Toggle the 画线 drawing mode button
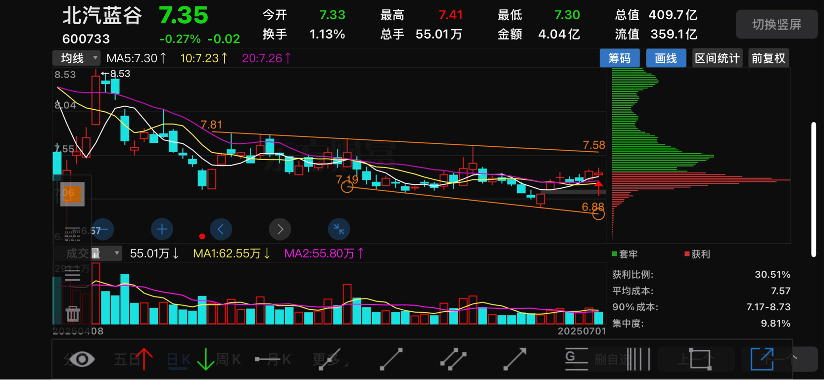Viewport: 824px width, 380px height. coord(666,58)
